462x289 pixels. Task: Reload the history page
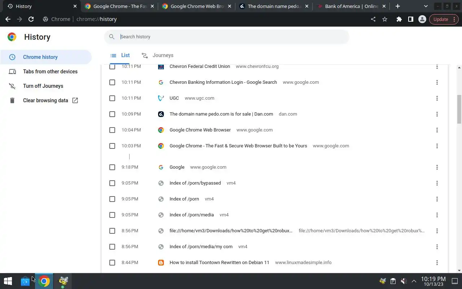(x=31, y=20)
